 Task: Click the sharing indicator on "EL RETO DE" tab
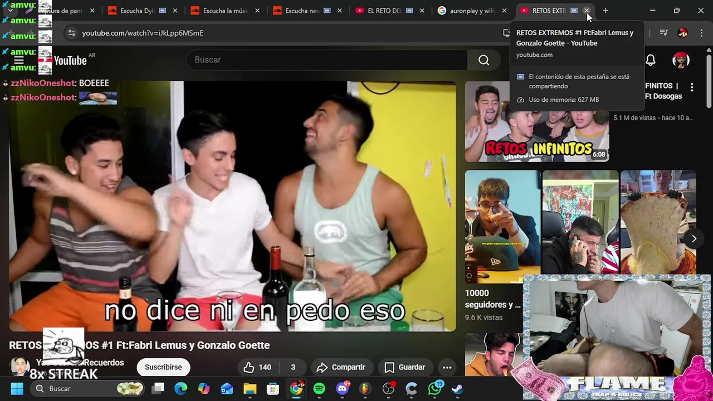coord(409,11)
